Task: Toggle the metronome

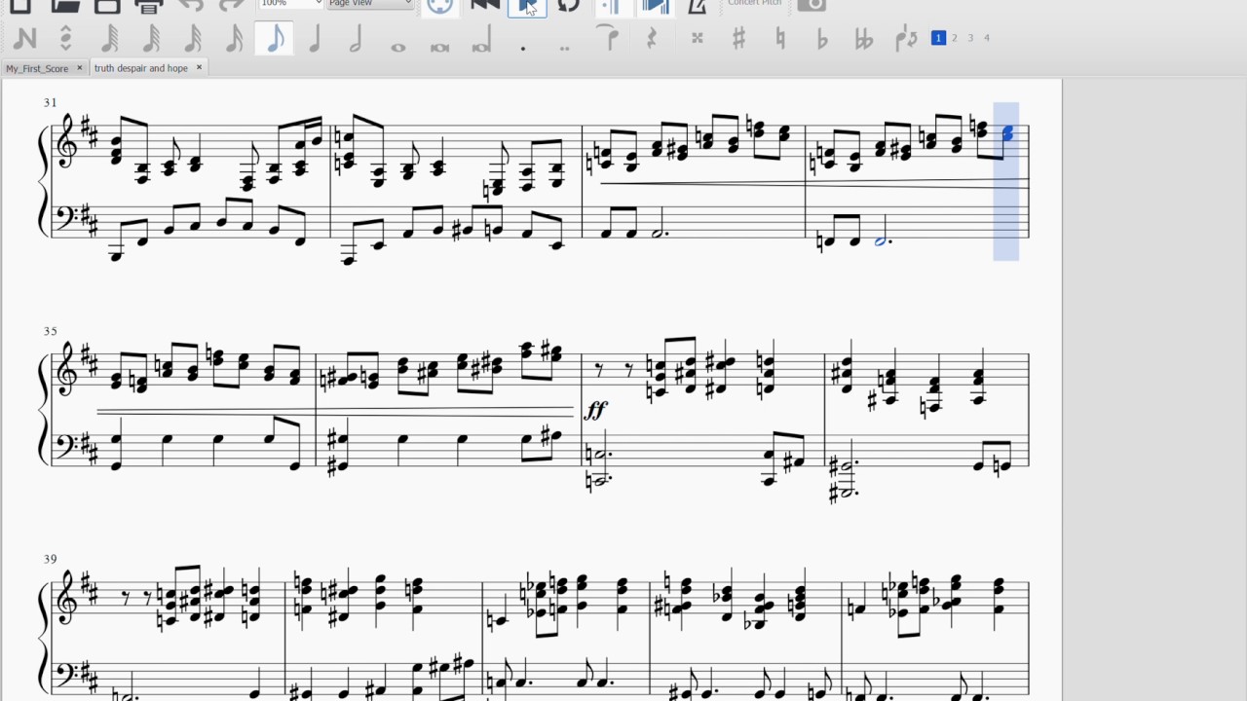Action: click(698, 5)
